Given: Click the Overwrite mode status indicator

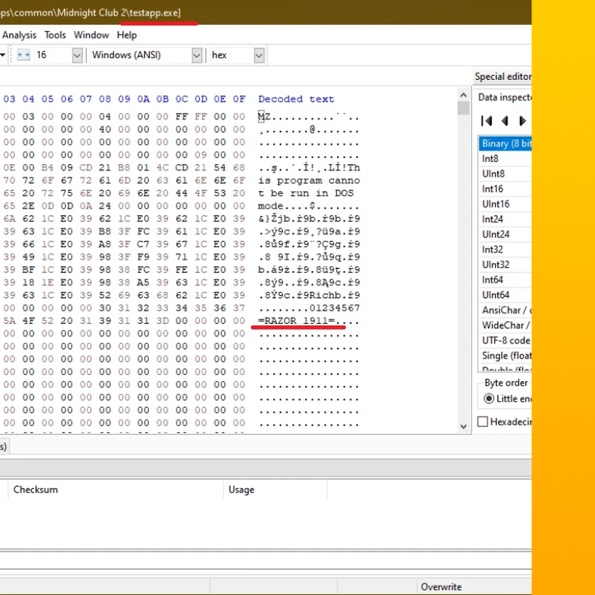Looking at the screenshot, I should click(x=441, y=587).
